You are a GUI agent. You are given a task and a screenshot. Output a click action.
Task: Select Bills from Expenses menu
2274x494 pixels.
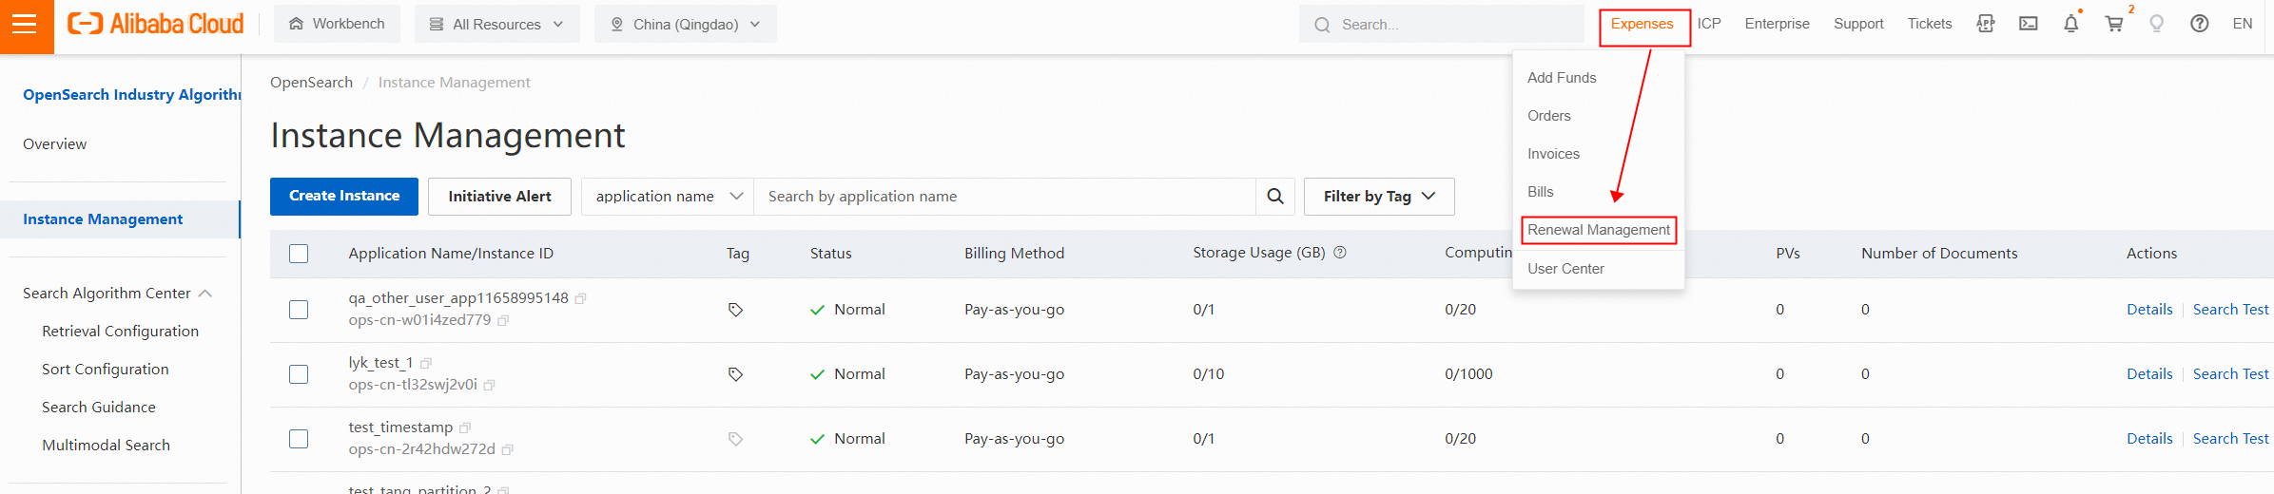point(1540,192)
